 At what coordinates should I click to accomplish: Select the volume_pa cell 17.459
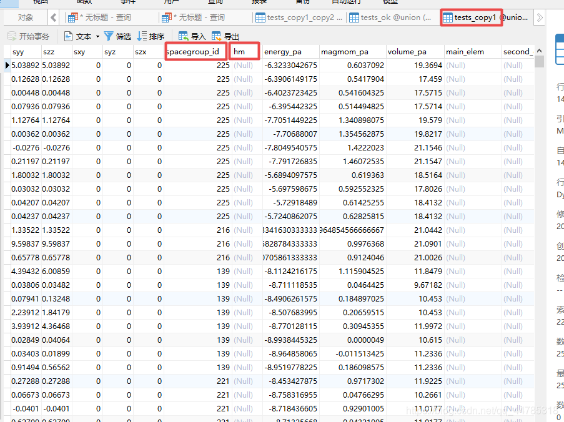tap(415, 79)
